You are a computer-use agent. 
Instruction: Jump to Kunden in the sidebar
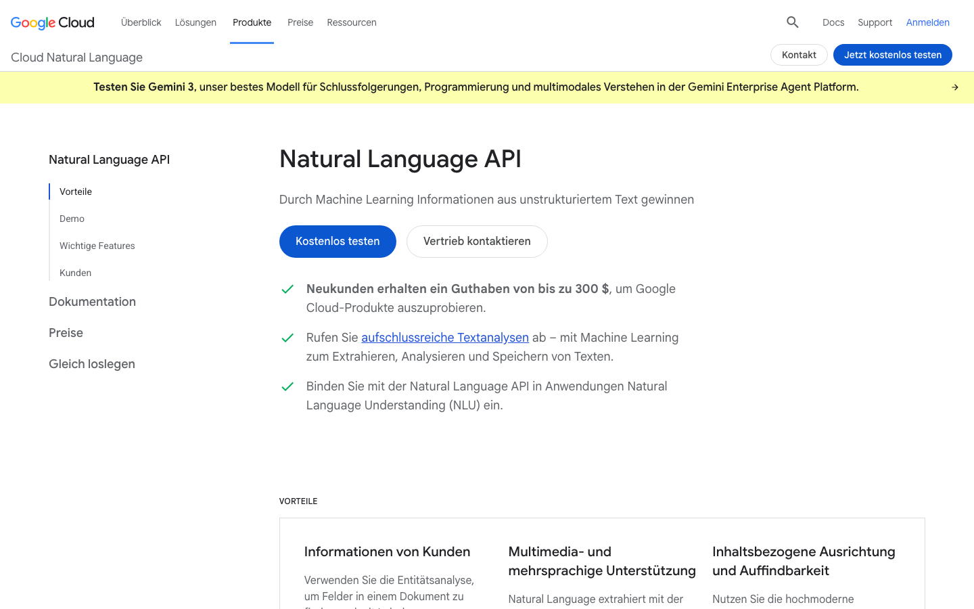pyautogui.click(x=75, y=273)
